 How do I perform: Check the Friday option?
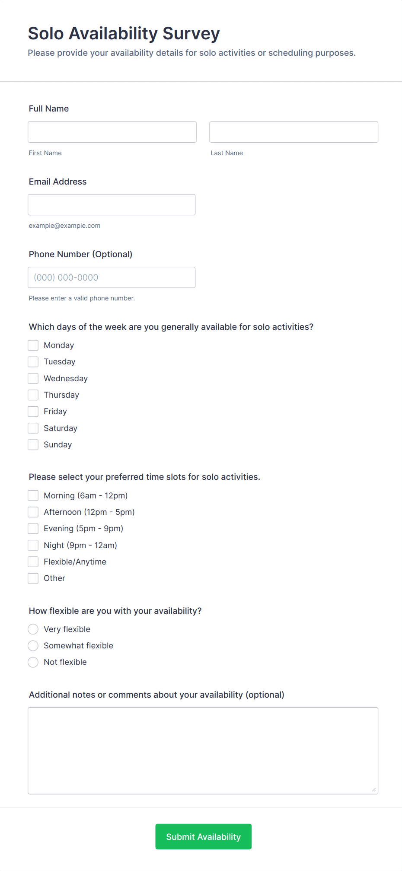click(x=33, y=412)
